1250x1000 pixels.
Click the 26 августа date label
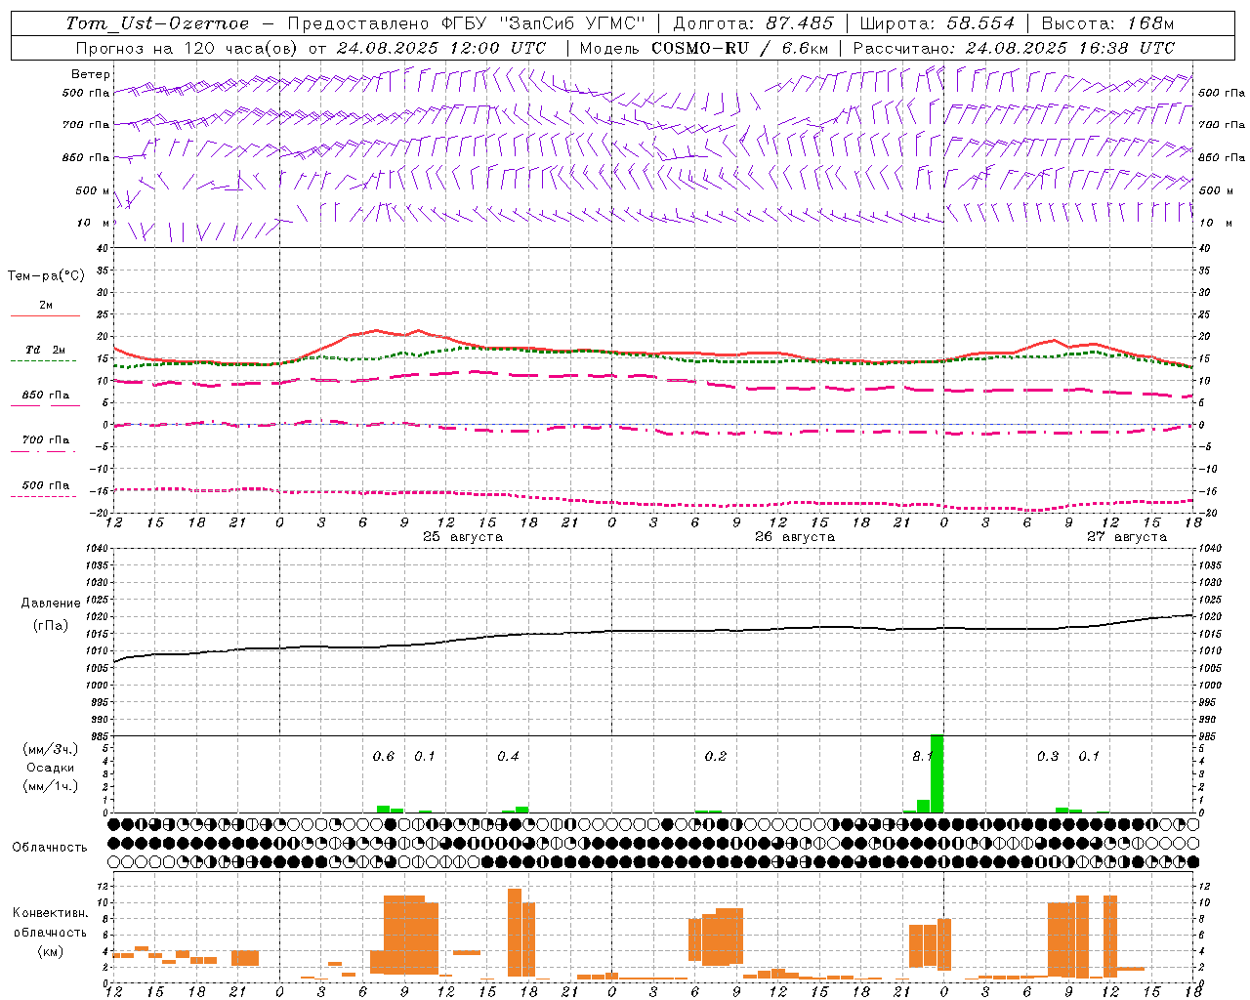[x=795, y=537]
